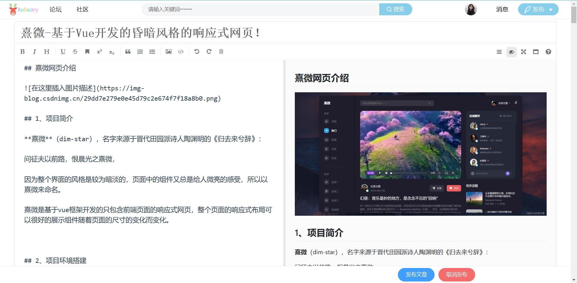Apply strikethrough to text
Screen dimensions: 577x283
point(75,51)
